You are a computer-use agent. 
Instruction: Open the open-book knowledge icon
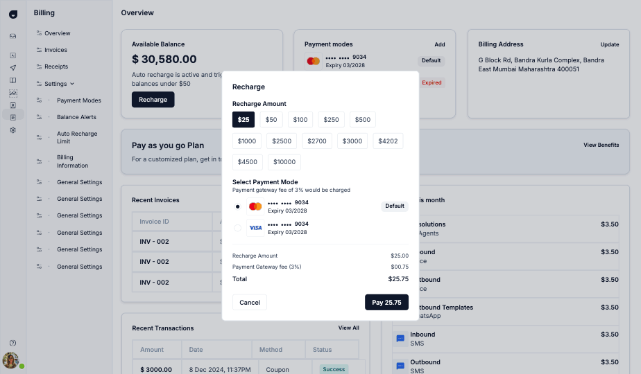coord(13,80)
